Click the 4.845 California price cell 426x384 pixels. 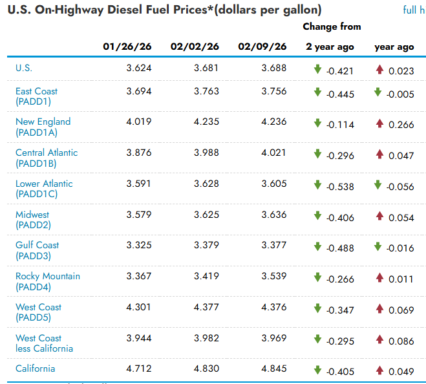273,368
